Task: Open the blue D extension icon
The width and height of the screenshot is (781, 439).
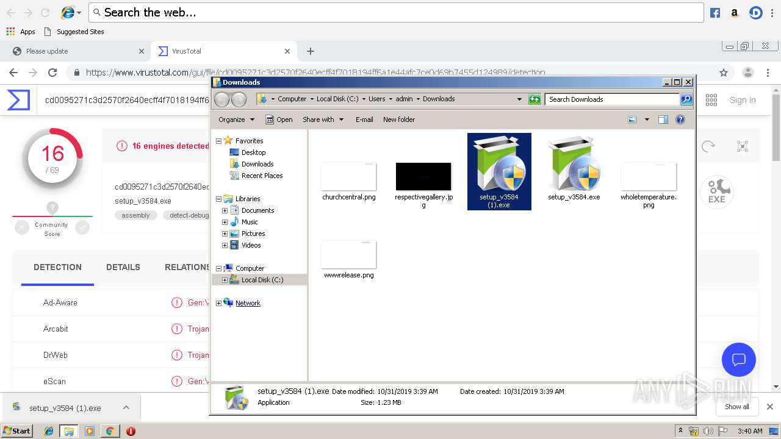Action: [x=756, y=13]
